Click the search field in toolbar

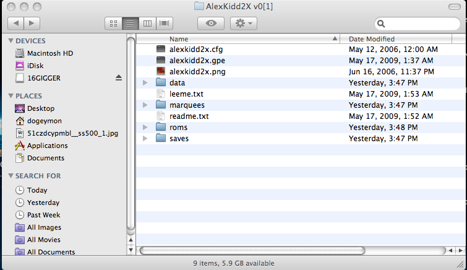point(421,24)
